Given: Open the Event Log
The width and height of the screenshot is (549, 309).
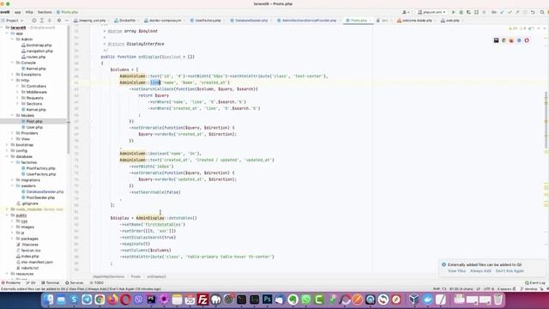Looking at the screenshot, I should 534,282.
